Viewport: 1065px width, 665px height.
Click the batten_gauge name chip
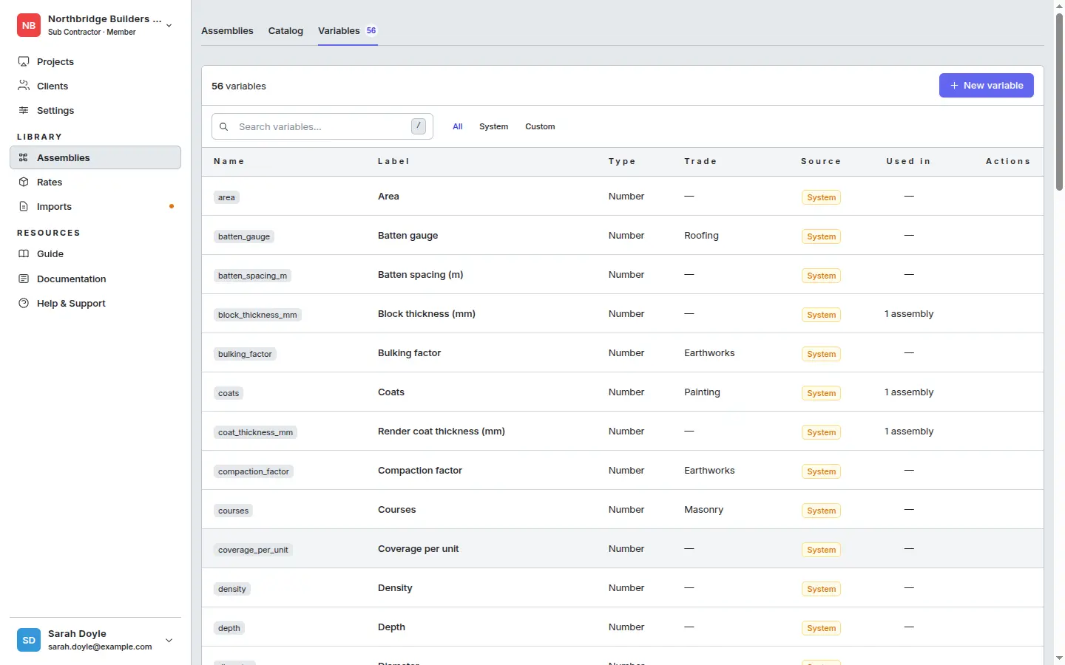tap(244, 236)
